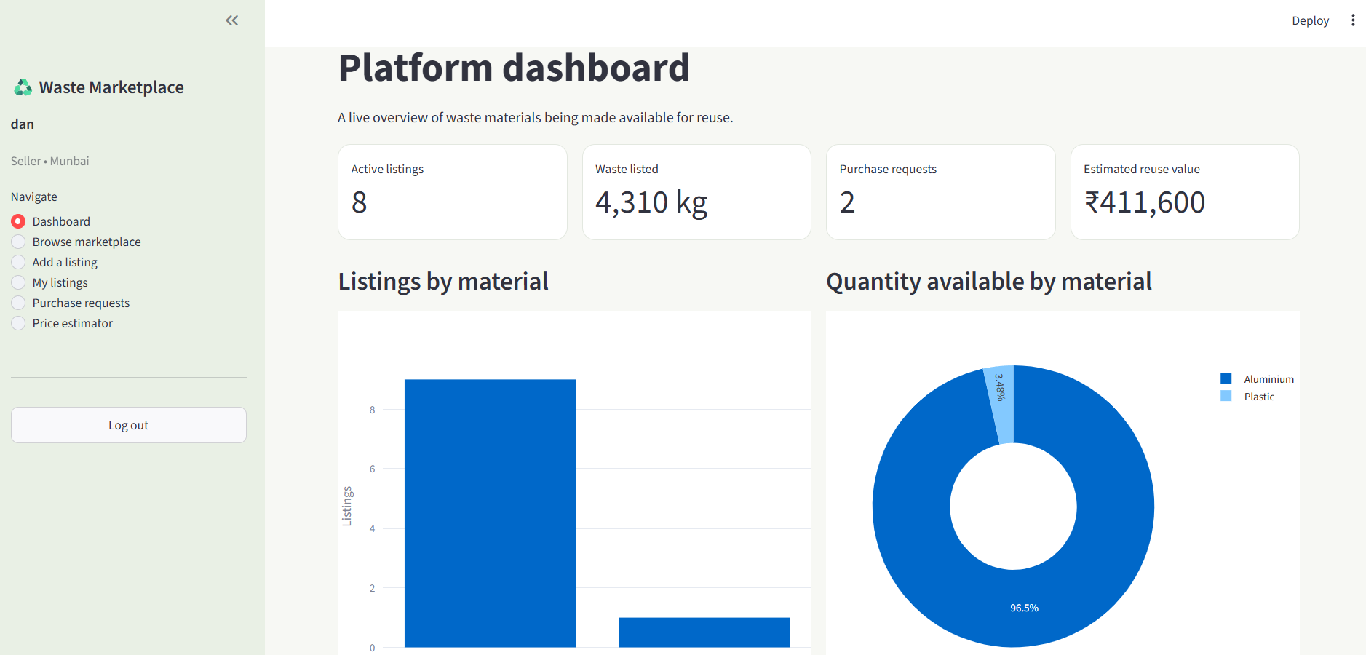This screenshot has height=655, width=1366.
Task: Click the Deploy button
Action: point(1310,20)
